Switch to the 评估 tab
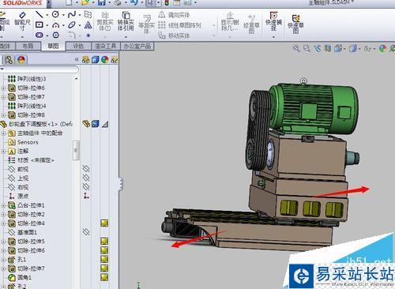This screenshot has width=395, height=289. pyautogui.click(x=78, y=47)
